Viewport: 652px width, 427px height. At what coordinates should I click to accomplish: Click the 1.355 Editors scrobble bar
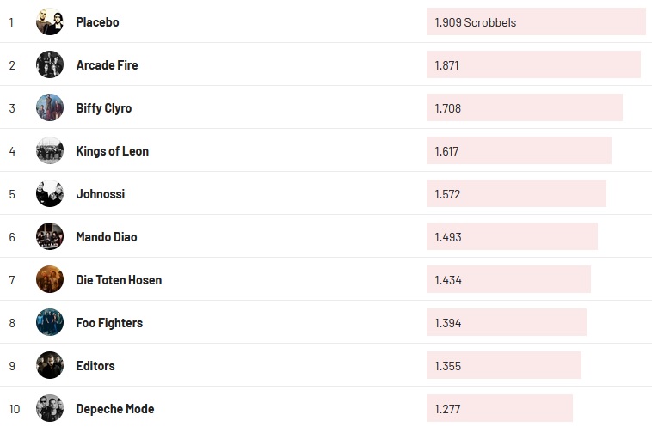click(503, 366)
